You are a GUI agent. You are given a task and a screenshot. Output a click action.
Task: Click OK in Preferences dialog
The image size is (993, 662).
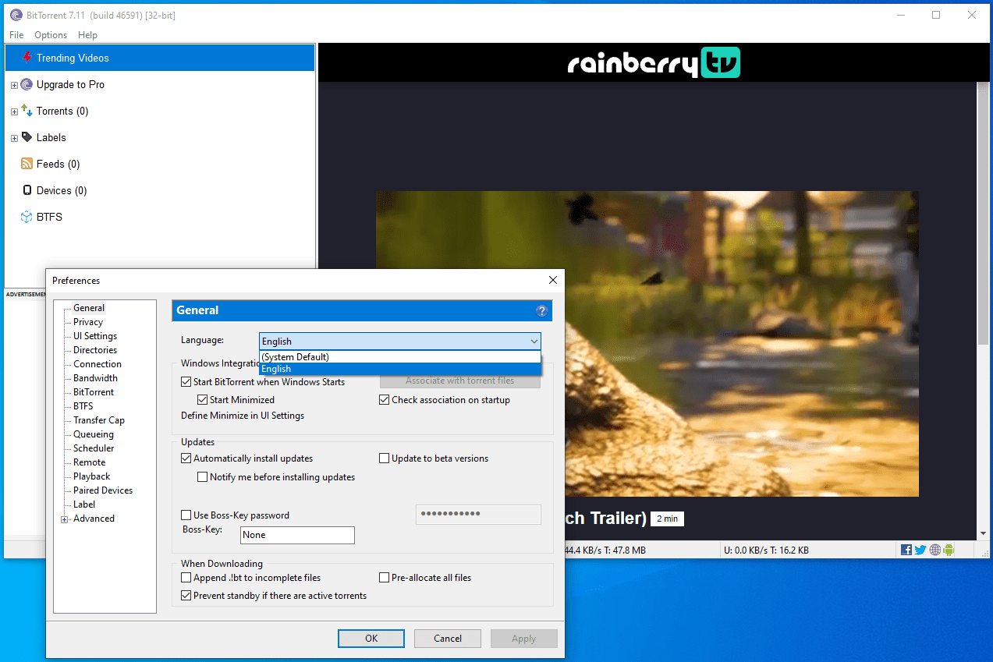(x=371, y=639)
